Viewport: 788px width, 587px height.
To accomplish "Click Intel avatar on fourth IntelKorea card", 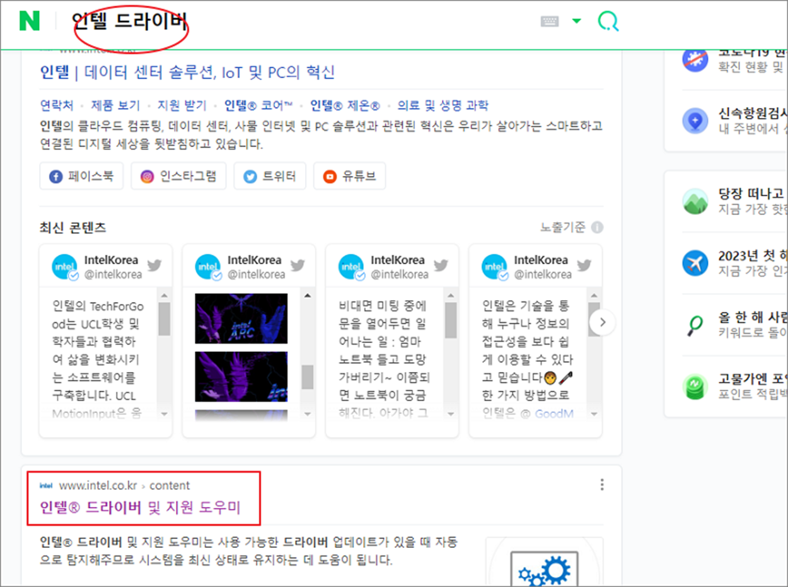I will coord(494,267).
